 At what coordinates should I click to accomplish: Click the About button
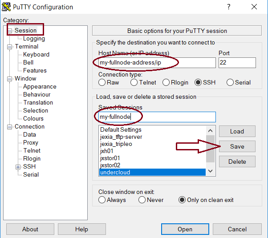[30, 229]
